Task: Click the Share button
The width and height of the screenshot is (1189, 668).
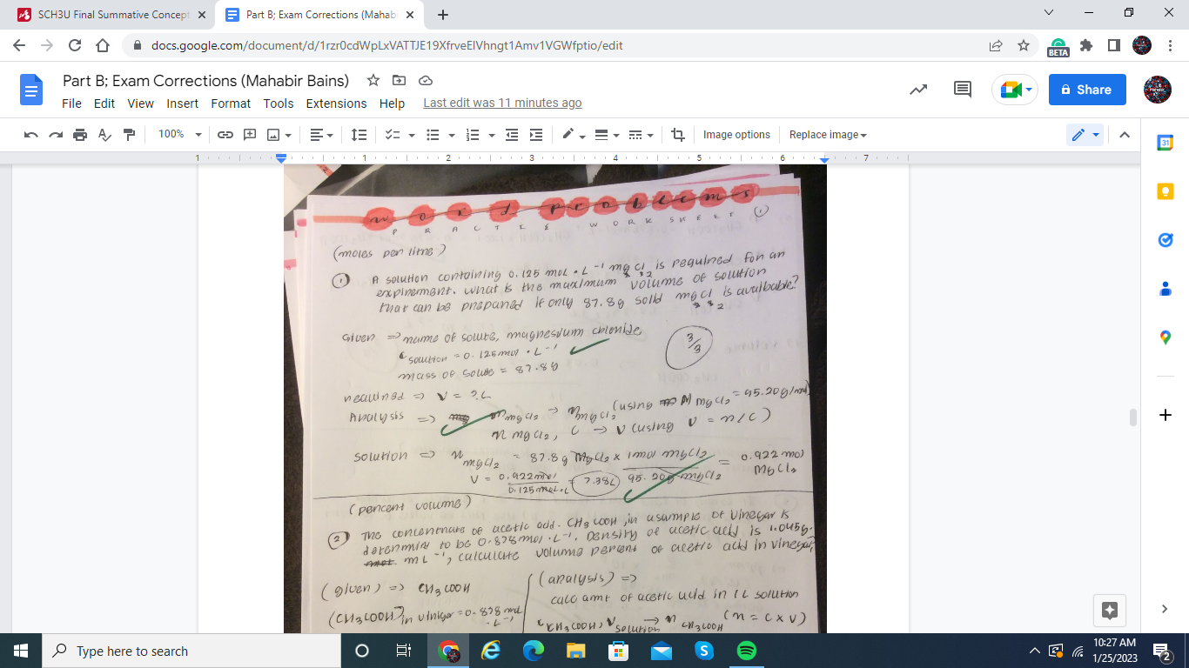Action: point(1086,89)
